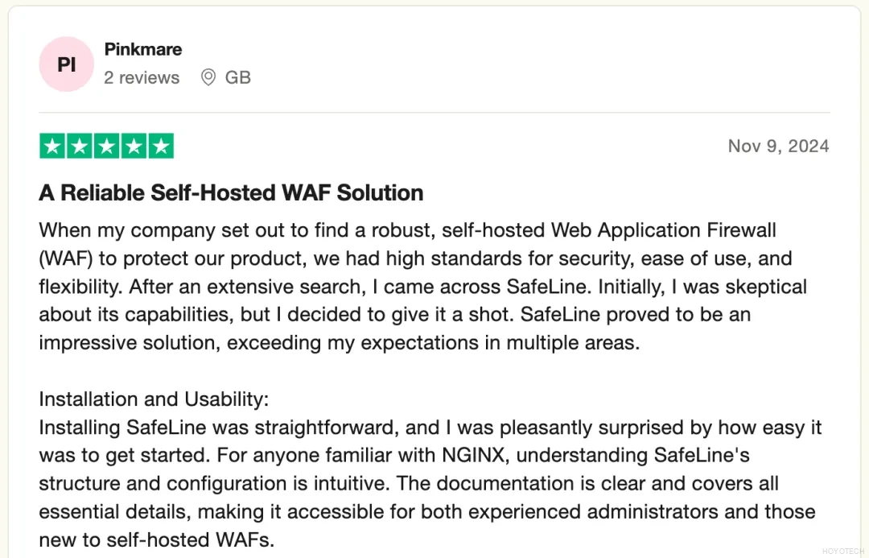The image size is (869, 558).
Task: Click the GB country label
Action: (x=238, y=77)
